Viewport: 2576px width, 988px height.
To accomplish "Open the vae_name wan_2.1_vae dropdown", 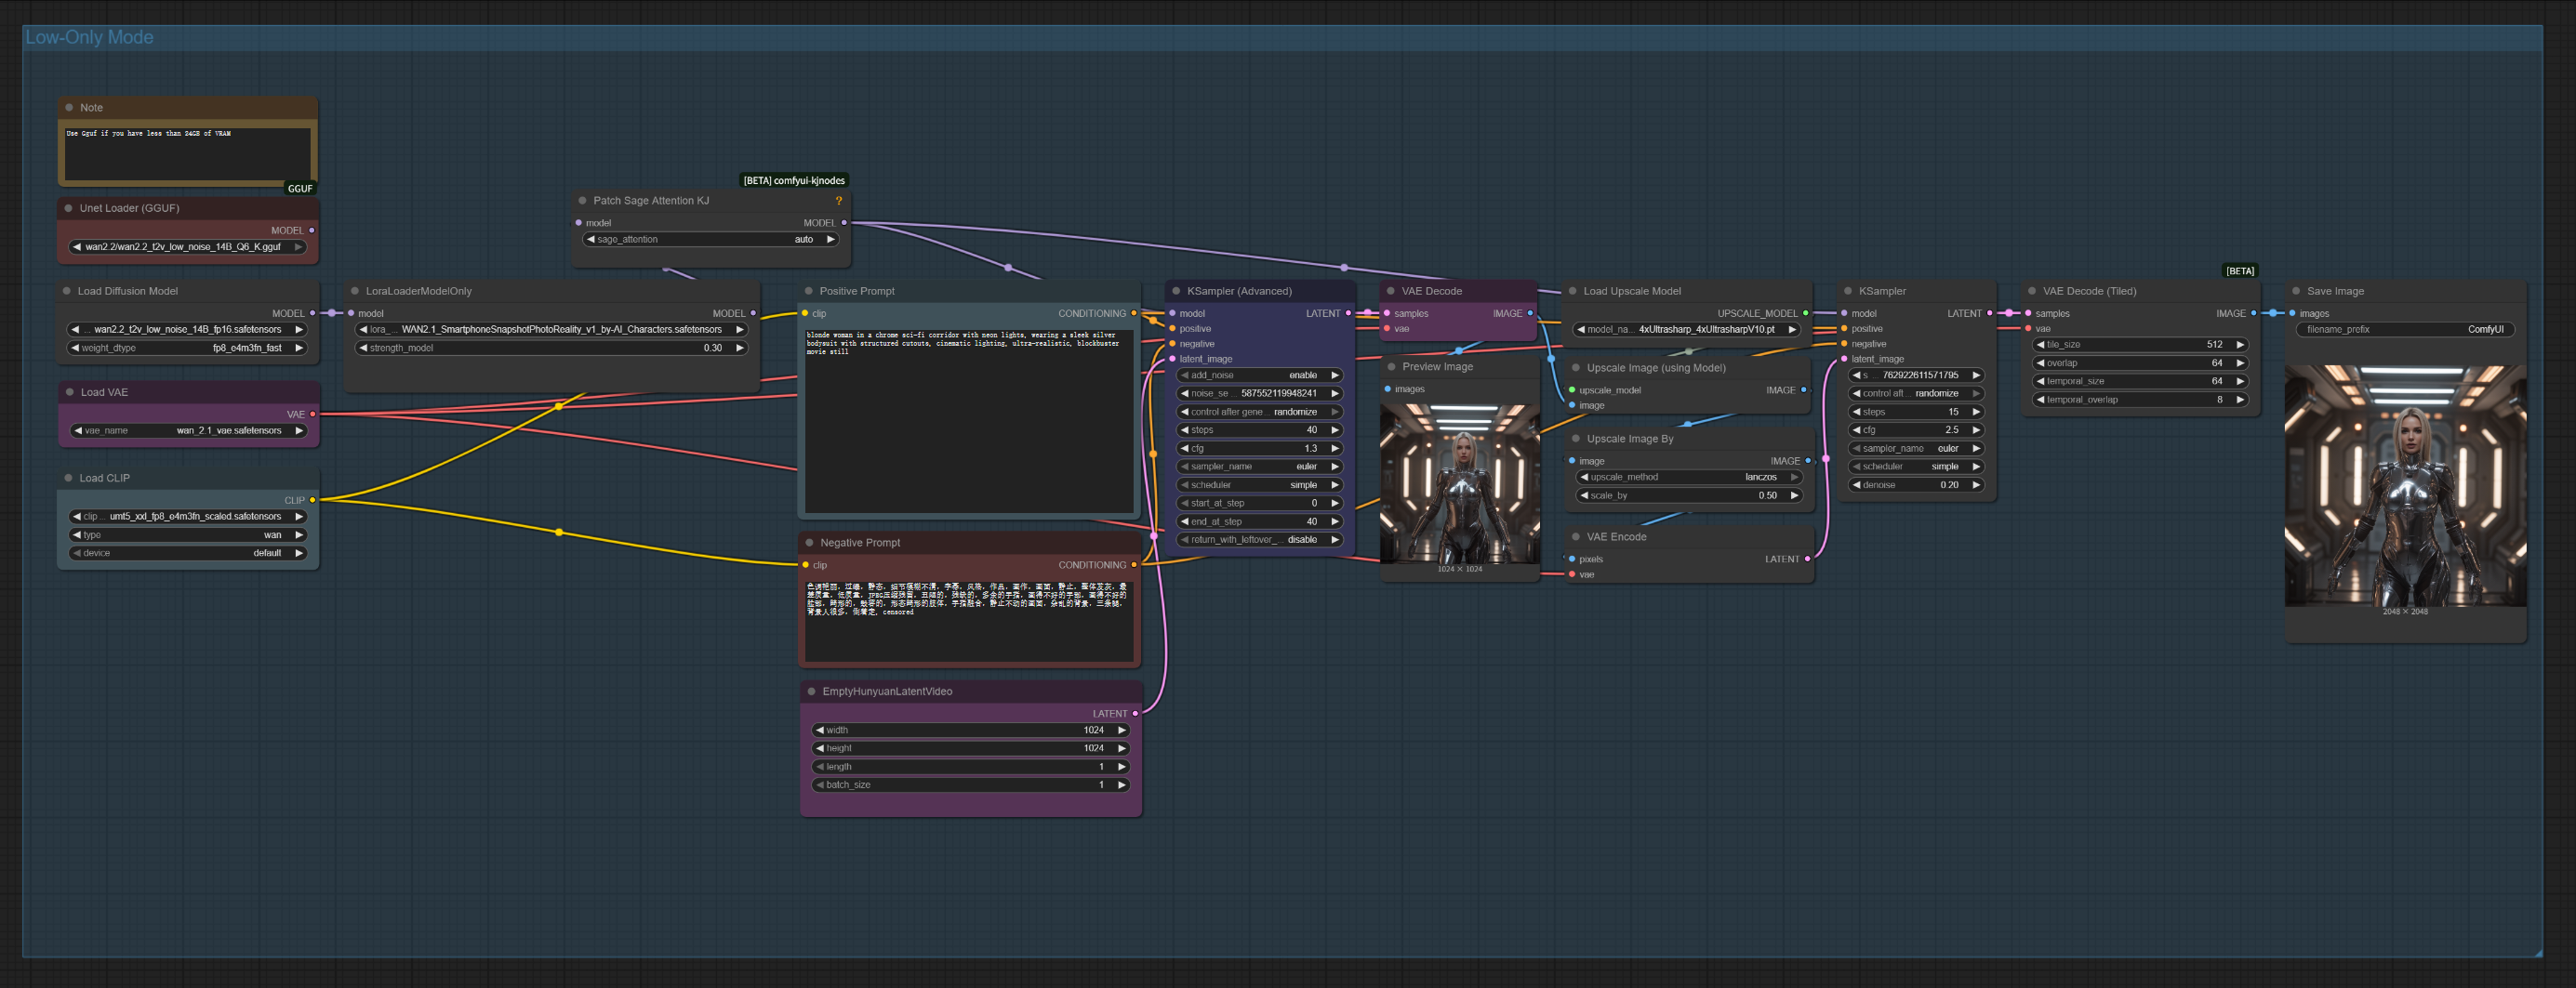I will 189,431.
